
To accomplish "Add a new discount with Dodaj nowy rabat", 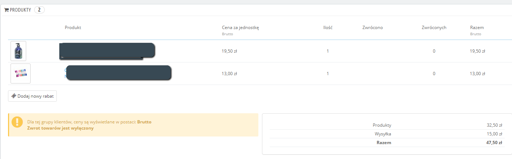I will coord(32,96).
